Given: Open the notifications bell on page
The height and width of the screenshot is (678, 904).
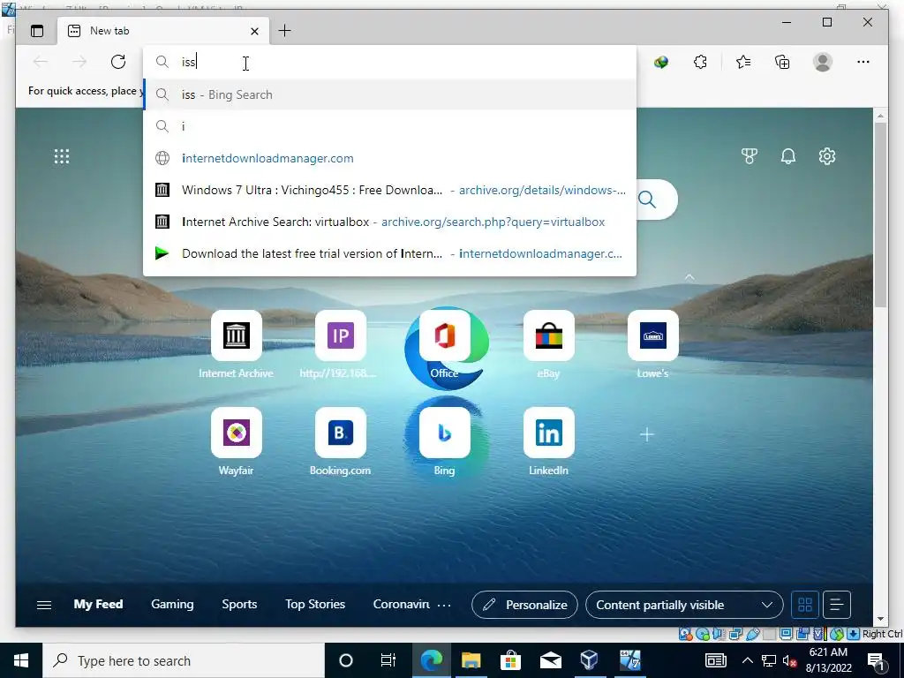Looking at the screenshot, I should 788,156.
